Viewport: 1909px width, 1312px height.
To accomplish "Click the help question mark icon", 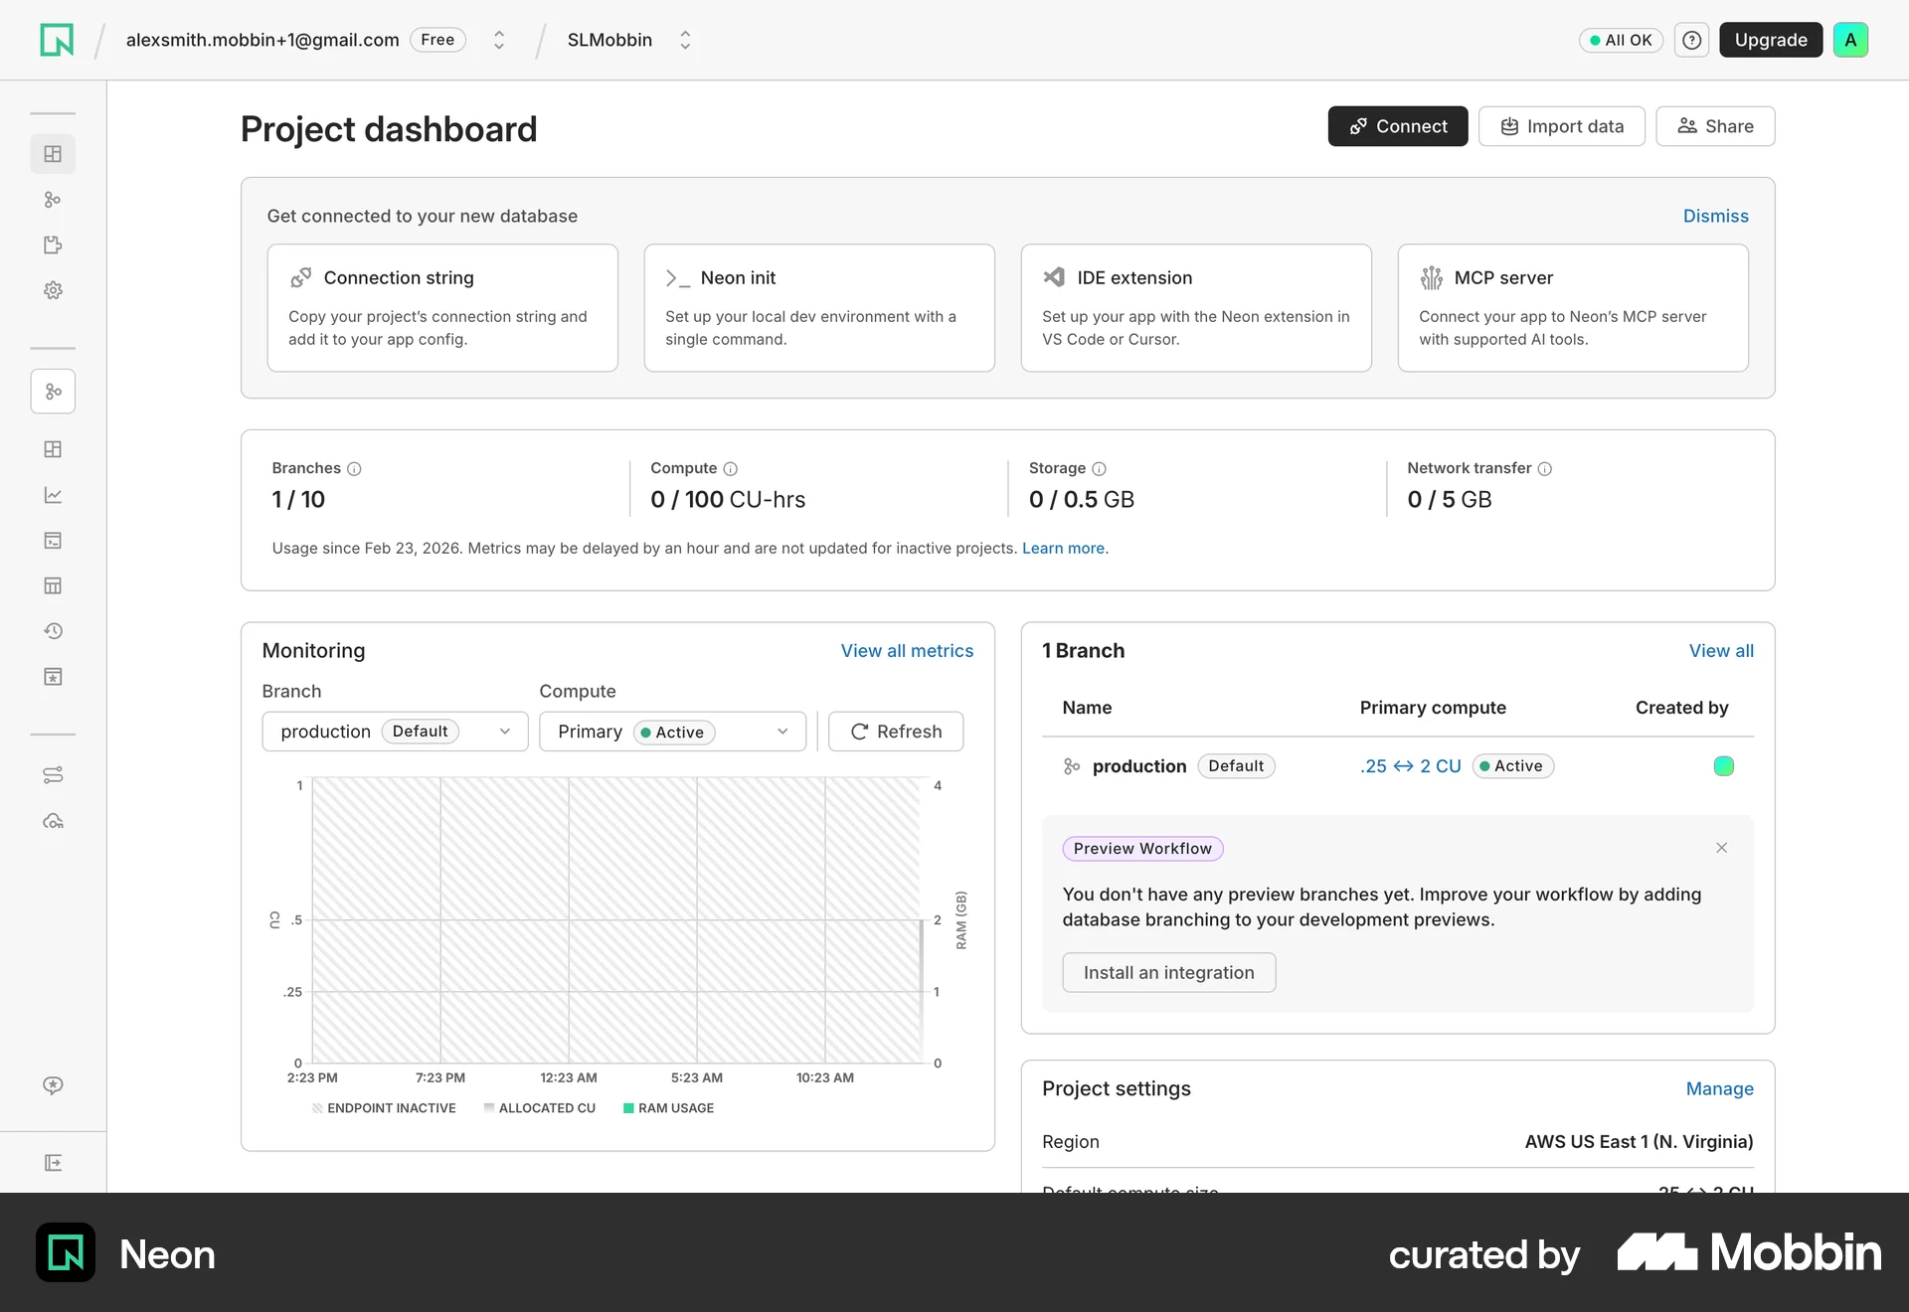I will point(1691,40).
